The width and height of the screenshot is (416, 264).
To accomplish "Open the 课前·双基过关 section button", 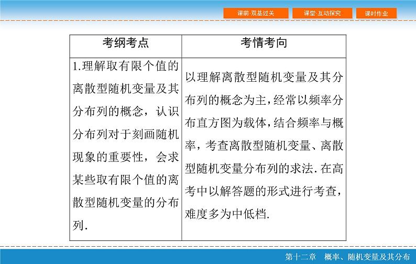I will [256, 13].
